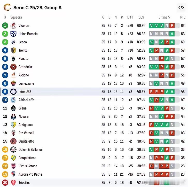The width and height of the screenshot is (188, 187).
Task: Click Union Brescia's green V result badge
Action: [x=172, y=34]
